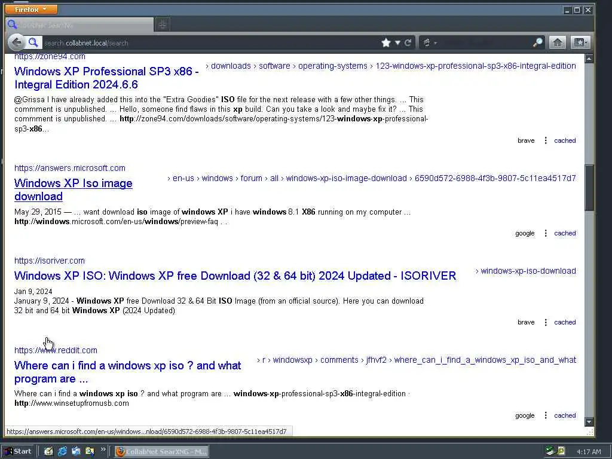This screenshot has width=612, height=459.
Task: Click the vertical scrollbar thumb
Action: [x=589, y=188]
